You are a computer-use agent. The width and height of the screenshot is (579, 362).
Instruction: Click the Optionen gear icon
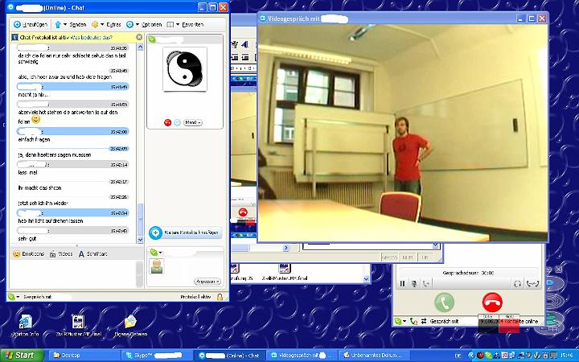click(x=129, y=25)
